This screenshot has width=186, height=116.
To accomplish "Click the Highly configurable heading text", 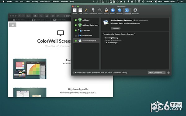I will point(78,89).
